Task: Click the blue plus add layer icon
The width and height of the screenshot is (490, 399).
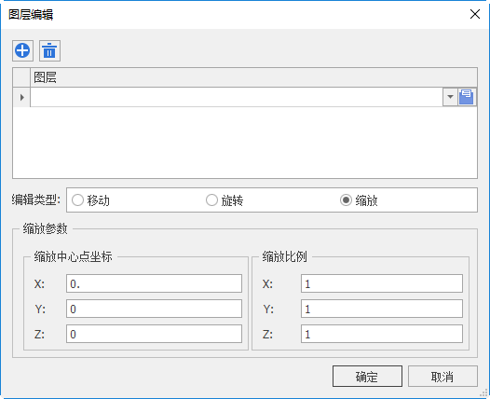Action: pyautogui.click(x=22, y=50)
